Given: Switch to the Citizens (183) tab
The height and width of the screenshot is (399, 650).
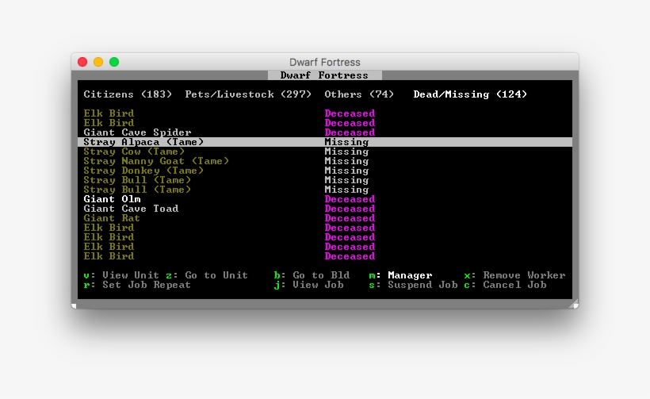Looking at the screenshot, I should coord(128,94).
